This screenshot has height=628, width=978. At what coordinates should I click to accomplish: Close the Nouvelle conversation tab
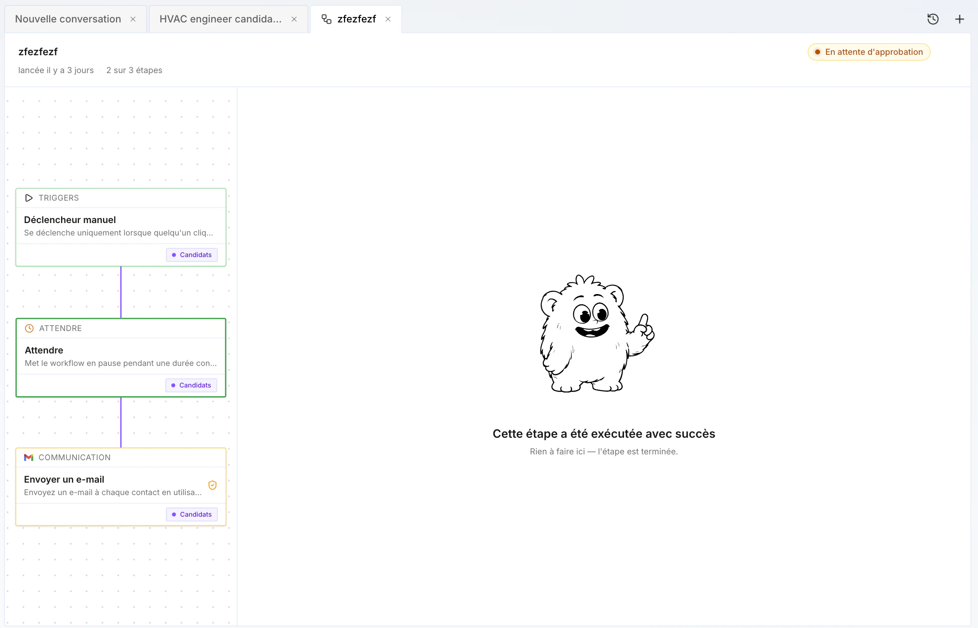133,19
